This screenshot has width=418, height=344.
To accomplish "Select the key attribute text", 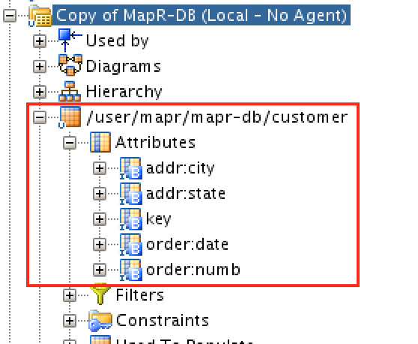I will click(159, 219).
